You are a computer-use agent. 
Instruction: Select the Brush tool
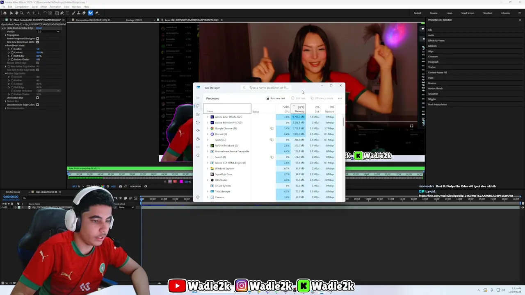point(73,13)
